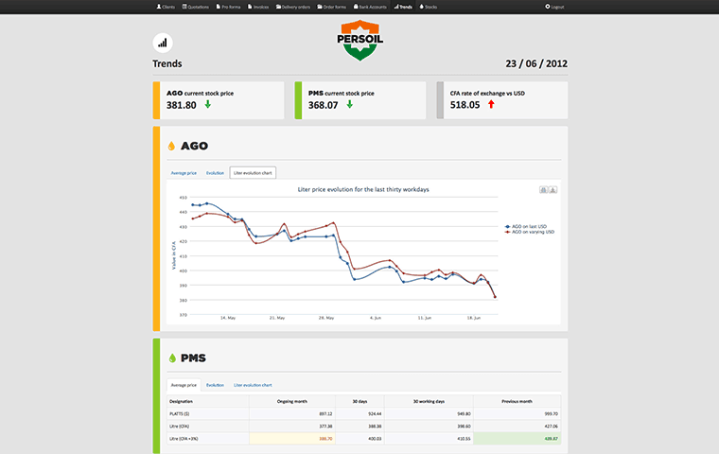The image size is (719, 454).
Task: Click the 'Trends' page heading
Action: [x=167, y=63]
